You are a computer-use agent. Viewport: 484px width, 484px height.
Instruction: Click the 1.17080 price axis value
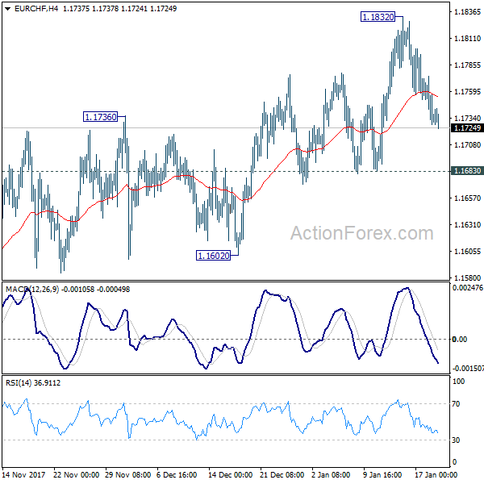(467, 144)
